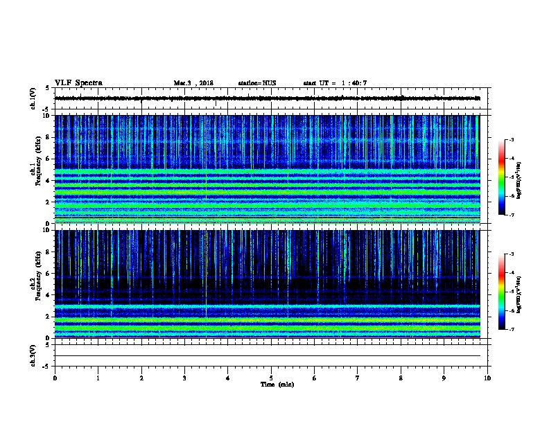This screenshot has width=549, height=424.
Task: Click time axis tick label "7"
Action: 358,378
